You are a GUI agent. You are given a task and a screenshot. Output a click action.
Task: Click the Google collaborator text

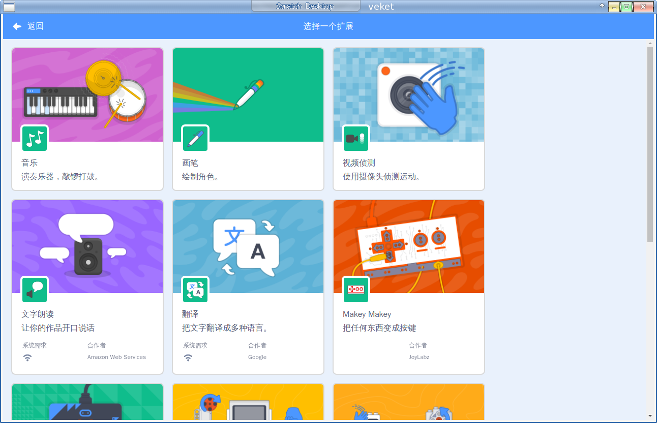pos(257,357)
